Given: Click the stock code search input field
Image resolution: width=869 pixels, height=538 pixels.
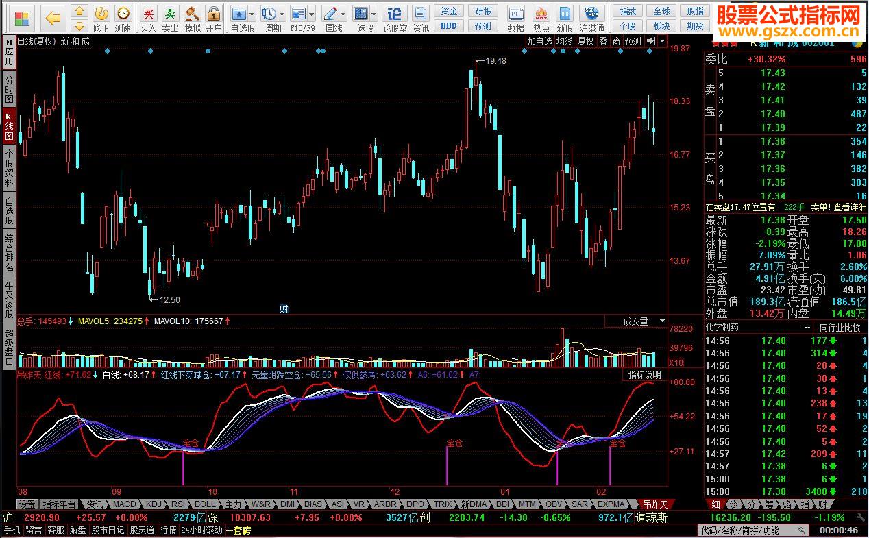Looking at the screenshot, I should (x=752, y=530).
